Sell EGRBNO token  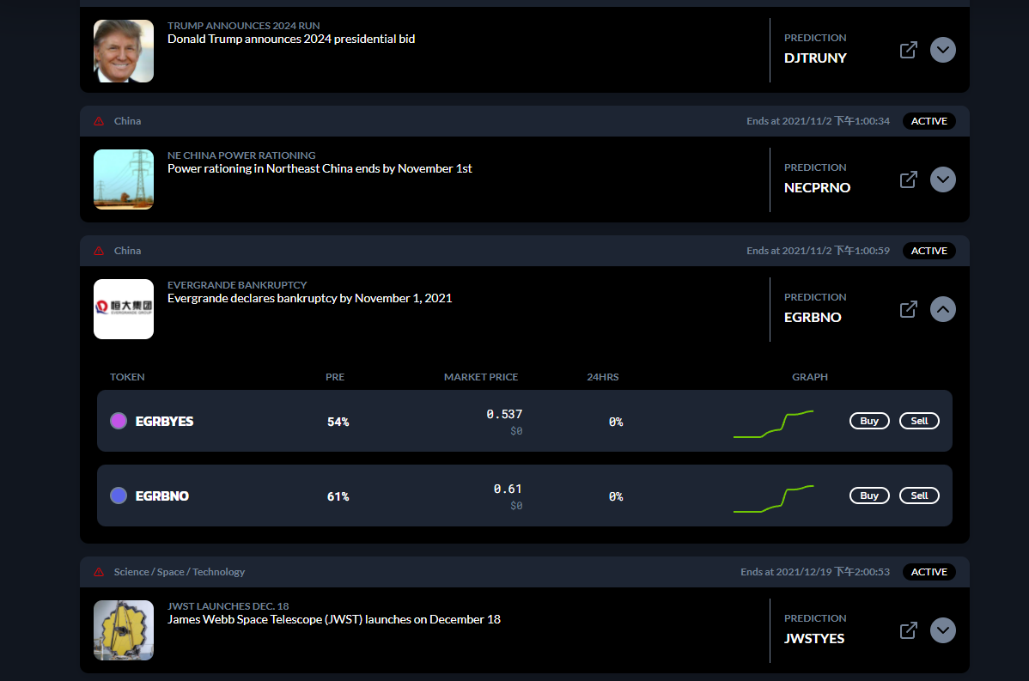(919, 496)
